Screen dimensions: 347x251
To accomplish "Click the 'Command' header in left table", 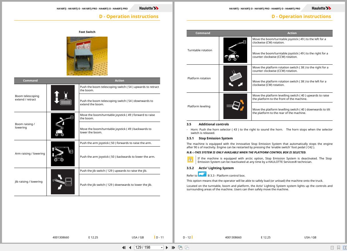I will (30, 81).
